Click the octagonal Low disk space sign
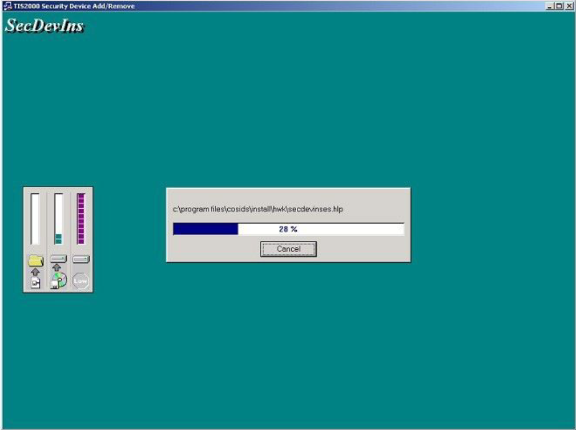576x430 pixels. coord(80,281)
